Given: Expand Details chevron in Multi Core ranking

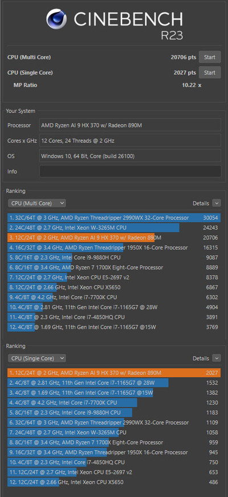Looking at the screenshot, I should [217, 203].
